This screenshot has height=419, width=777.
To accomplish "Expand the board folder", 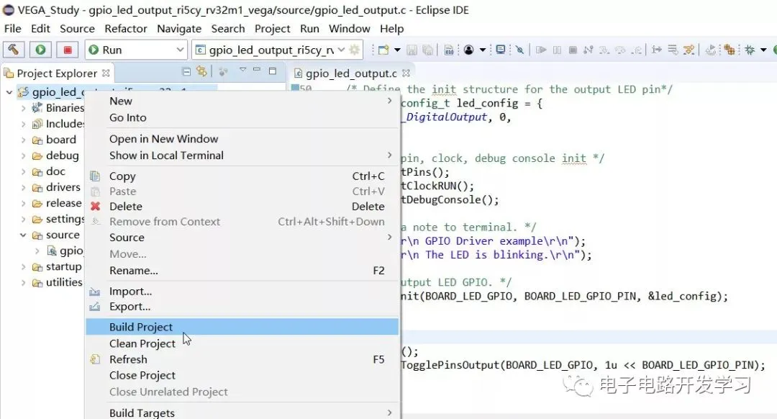I will pos(23,140).
